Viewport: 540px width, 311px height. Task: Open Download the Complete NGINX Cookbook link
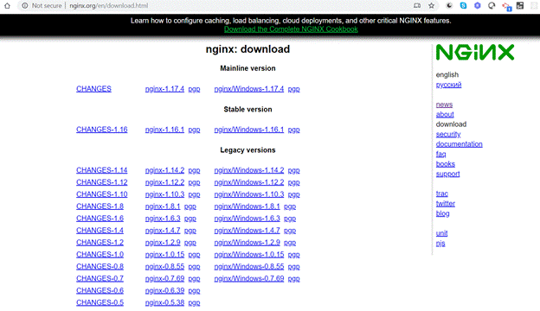[x=291, y=29]
